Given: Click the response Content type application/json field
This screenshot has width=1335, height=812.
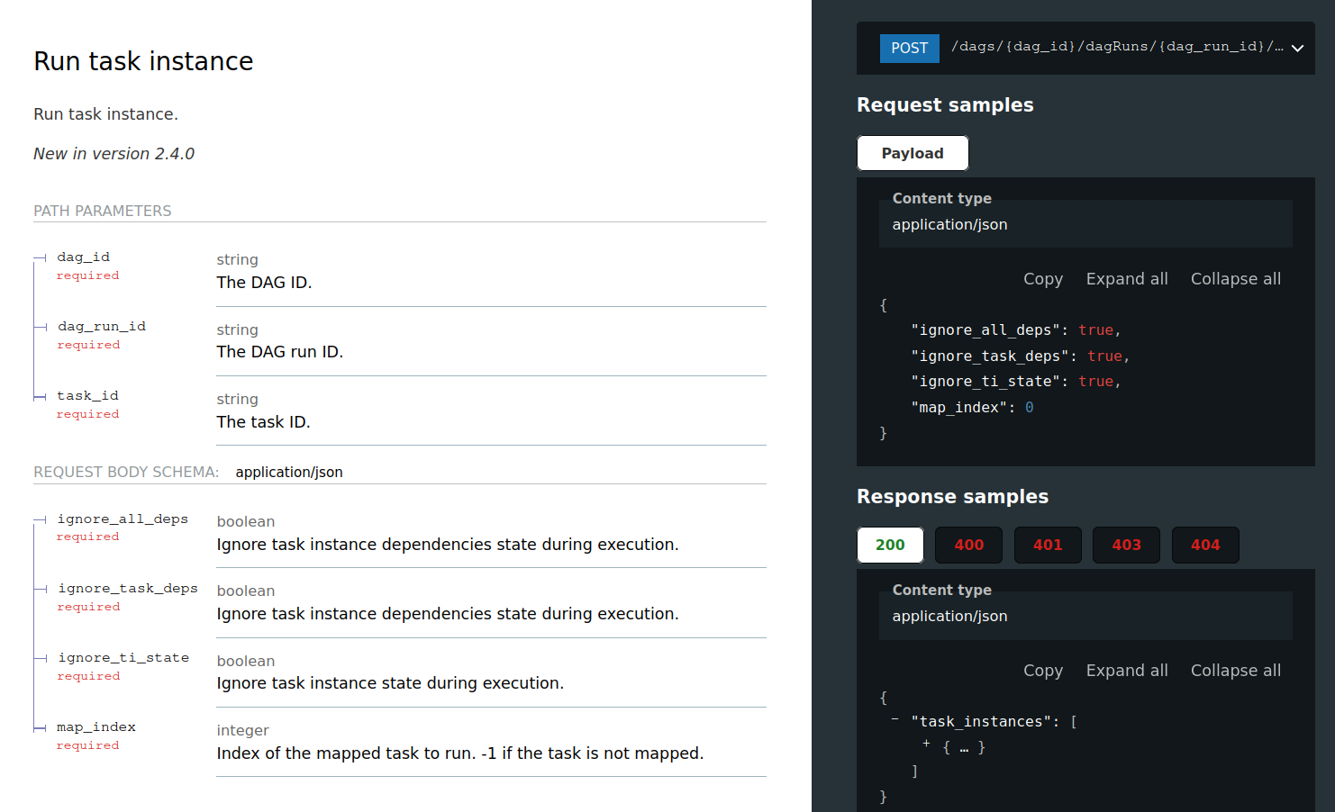Looking at the screenshot, I should coord(1085,616).
